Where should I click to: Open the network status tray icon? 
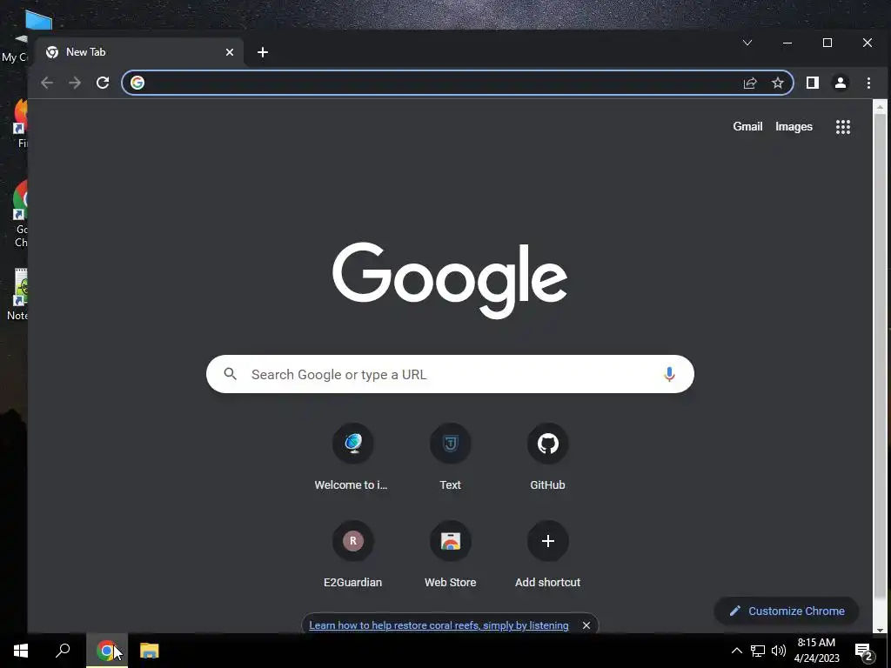click(758, 651)
